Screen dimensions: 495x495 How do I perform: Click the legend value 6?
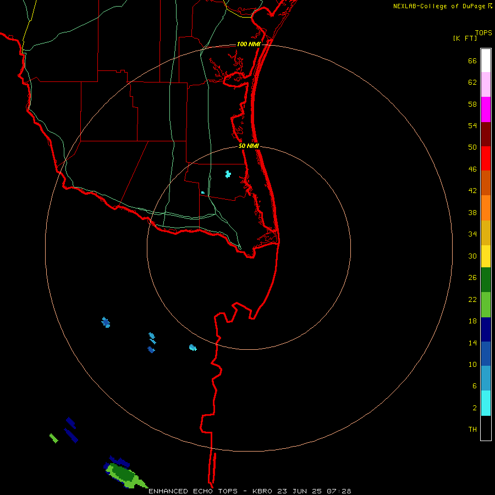pyautogui.click(x=474, y=386)
